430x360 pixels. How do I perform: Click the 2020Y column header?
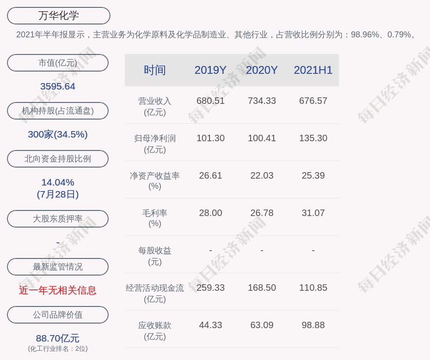[x=262, y=70]
